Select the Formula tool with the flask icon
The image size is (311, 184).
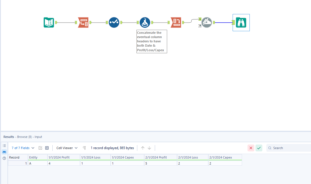pyautogui.click(x=145, y=22)
